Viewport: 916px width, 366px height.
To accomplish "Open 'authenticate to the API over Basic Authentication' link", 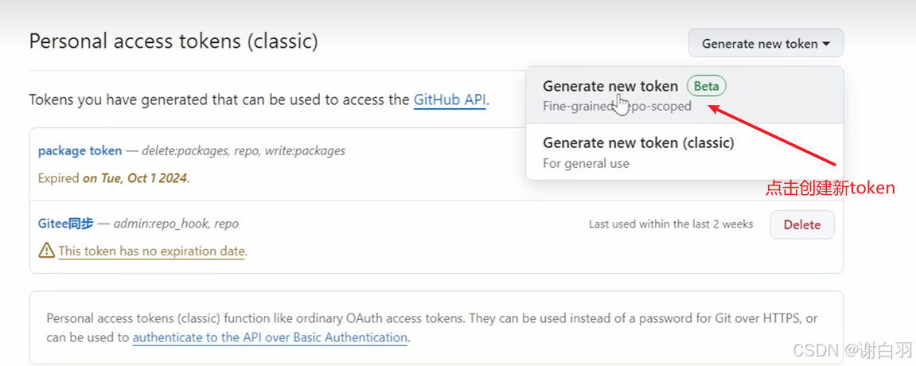I will pyautogui.click(x=270, y=337).
